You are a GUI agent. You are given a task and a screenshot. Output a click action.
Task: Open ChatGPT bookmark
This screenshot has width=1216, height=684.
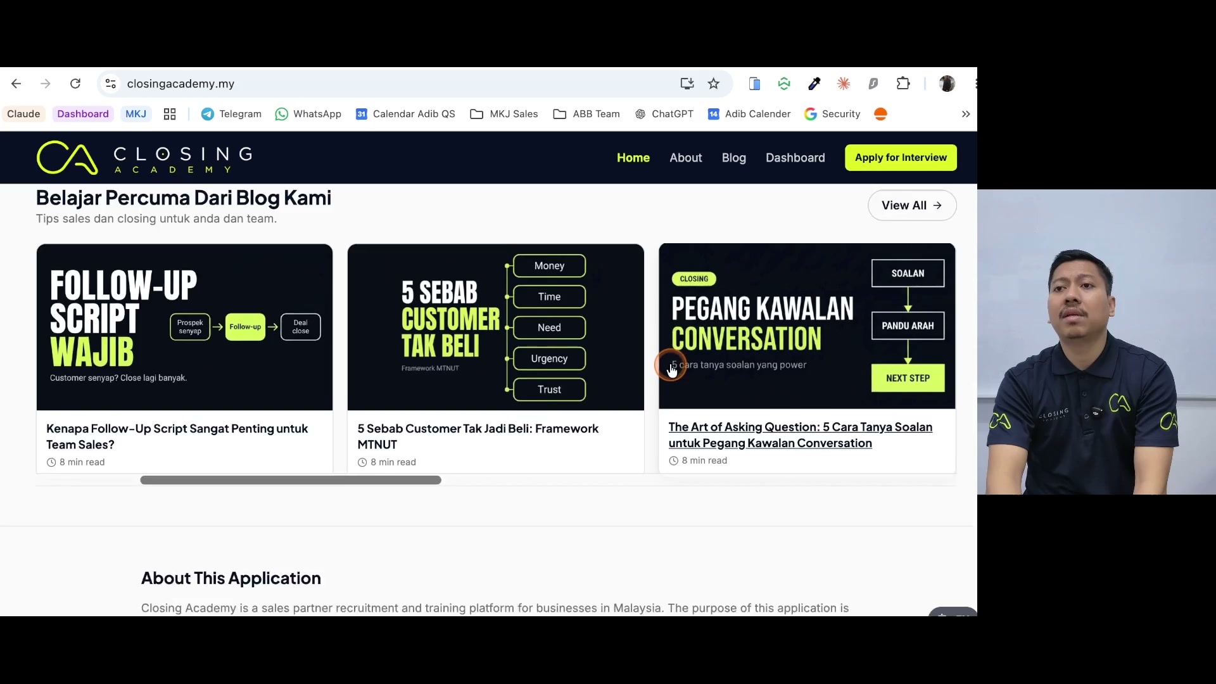[x=664, y=114]
